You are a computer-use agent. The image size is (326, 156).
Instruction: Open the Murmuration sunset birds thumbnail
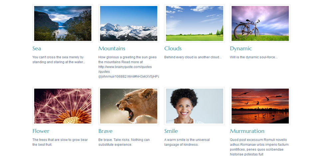click(x=260, y=106)
